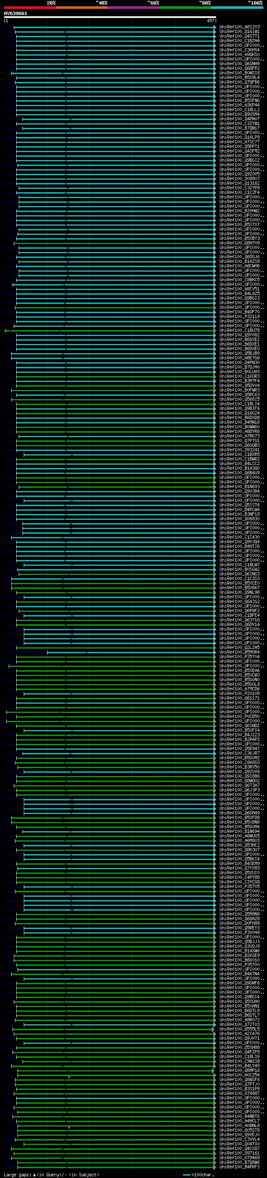Select hit label UniRef100_P32119
The height and width of the screenshot is (1178, 267).
(239, 316)
